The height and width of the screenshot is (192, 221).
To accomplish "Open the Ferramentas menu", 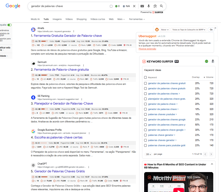I will [x=137, y=19].
